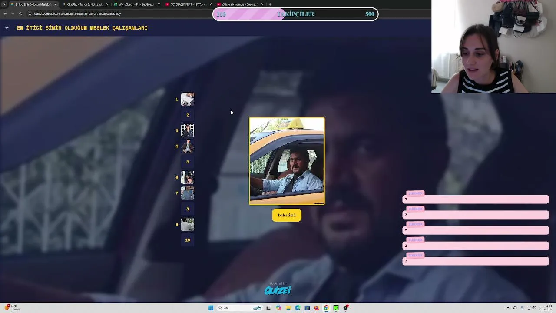
Task: Open Task View from the taskbar
Action: (x=268, y=308)
